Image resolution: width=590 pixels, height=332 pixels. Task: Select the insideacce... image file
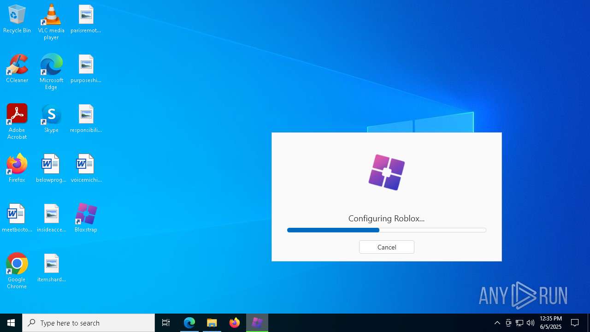coord(51,219)
